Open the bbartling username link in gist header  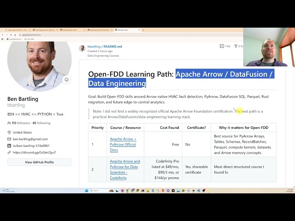(94, 47)
